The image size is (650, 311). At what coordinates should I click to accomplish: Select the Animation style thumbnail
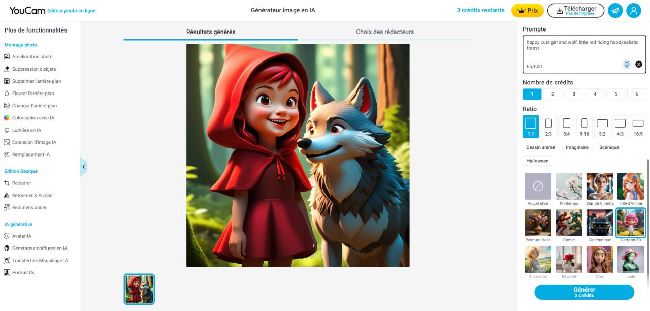click(x=538, y=259)
